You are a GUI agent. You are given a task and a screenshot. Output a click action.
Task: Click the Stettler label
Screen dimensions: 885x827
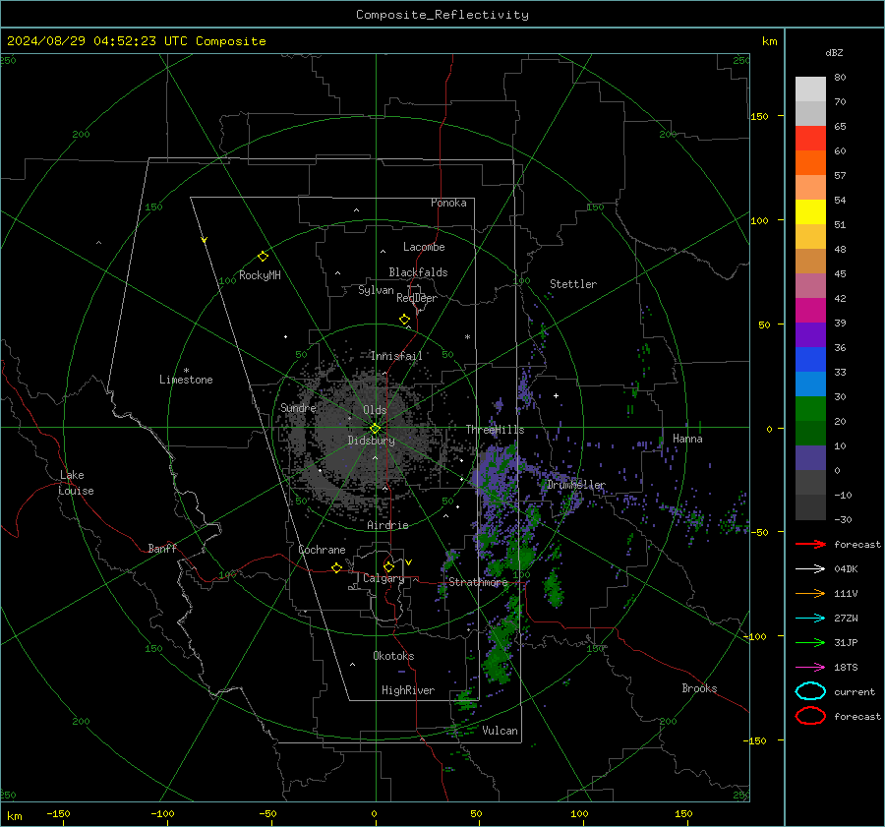pyautogui.click(x=573, y=284)
